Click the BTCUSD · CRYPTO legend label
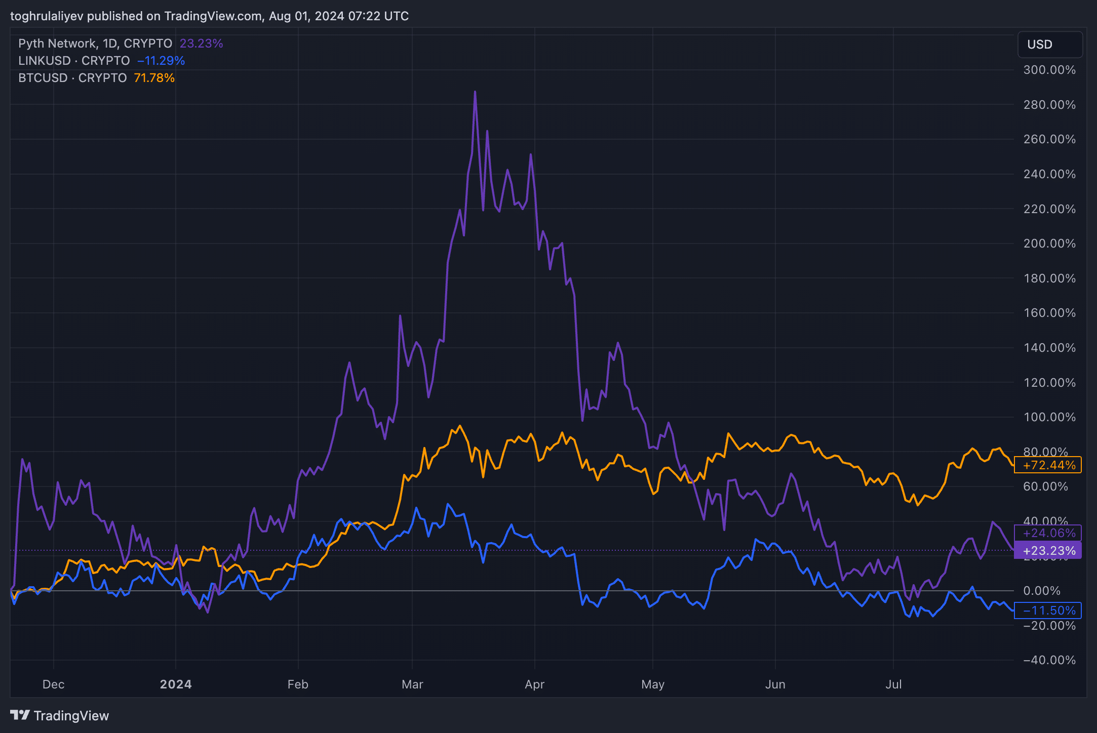This screenshot has height=733, width=1097. [72, 78]
